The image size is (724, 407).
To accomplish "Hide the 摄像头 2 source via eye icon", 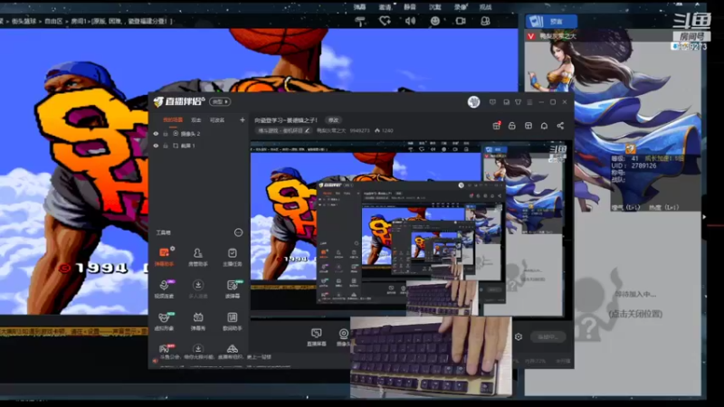I will click(x=156, y=134).
